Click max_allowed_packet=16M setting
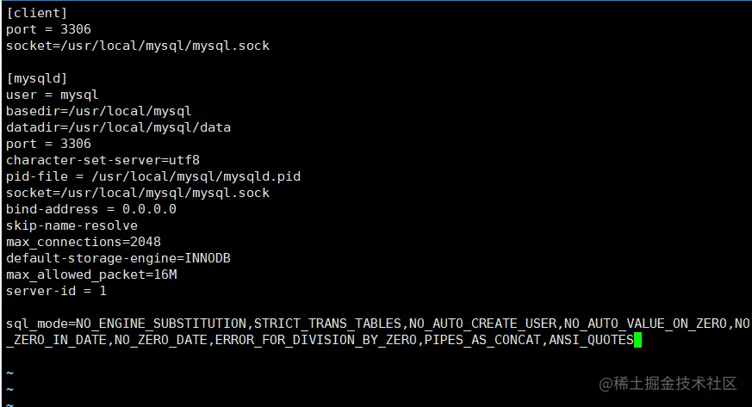The width and height of the screenshot is (752, 407). coord(91,274)
